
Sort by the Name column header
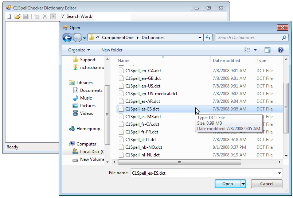(x=124, y=61)
